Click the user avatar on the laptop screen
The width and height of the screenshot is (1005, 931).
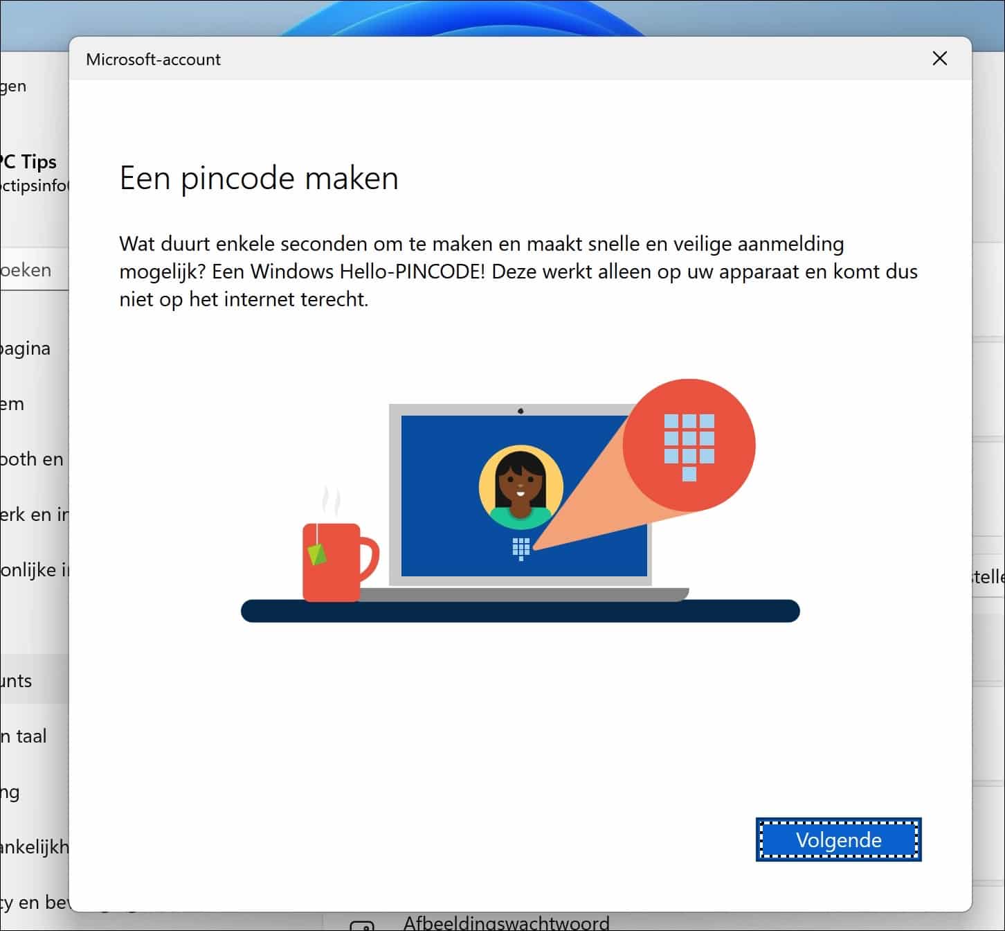coord(520,485)
